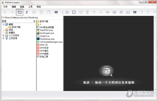The height and width of the screenshot is (101, 158).
Task: Send document via envelope email icon
Action: tap(114, 12)
